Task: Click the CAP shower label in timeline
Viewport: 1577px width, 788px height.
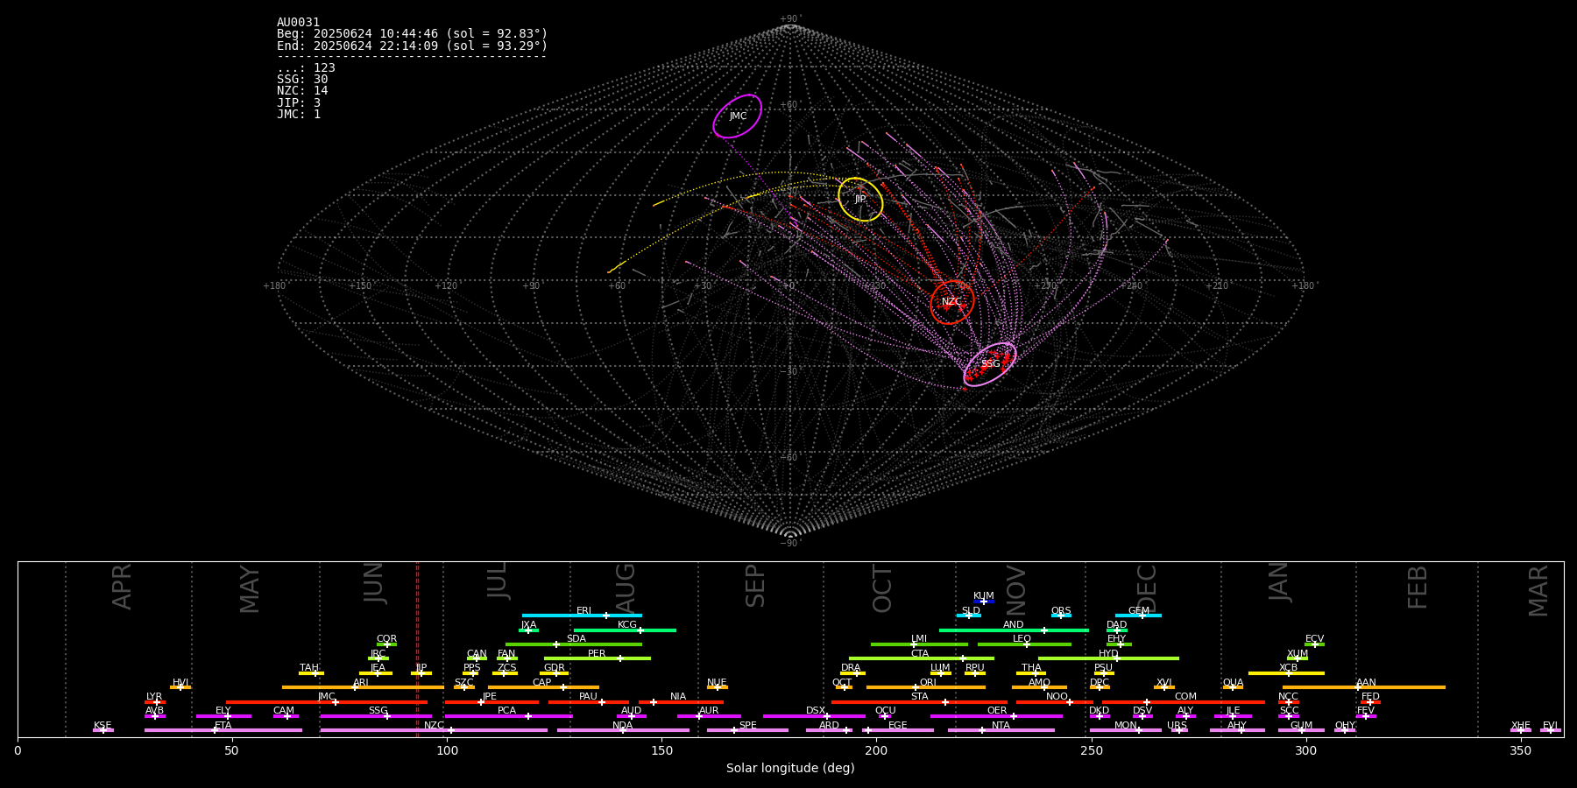Action: click(542, 683)
